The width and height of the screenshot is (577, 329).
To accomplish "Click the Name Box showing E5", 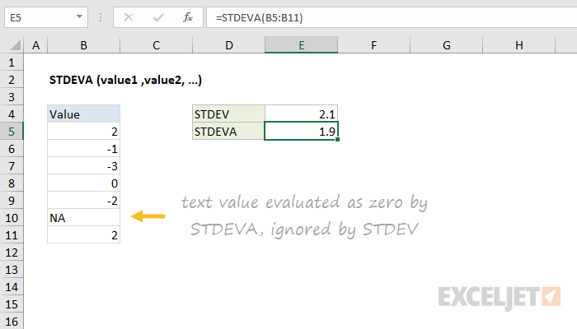I will (x=46, y=17).
